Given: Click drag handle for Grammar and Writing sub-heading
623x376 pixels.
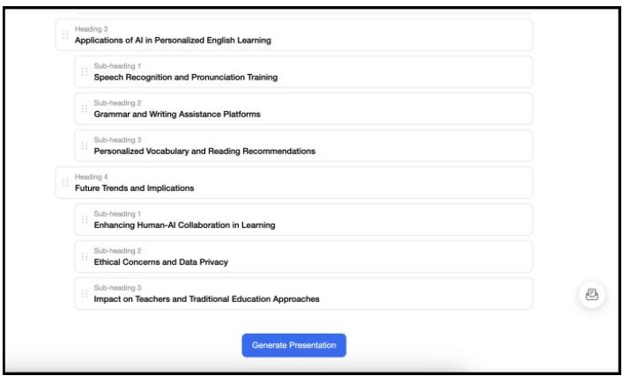Looking at the screenshot, I should tap(84, 109).
